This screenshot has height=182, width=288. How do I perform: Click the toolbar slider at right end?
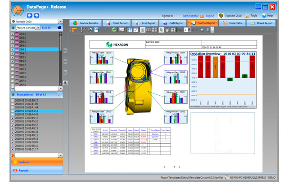[212, 30]
